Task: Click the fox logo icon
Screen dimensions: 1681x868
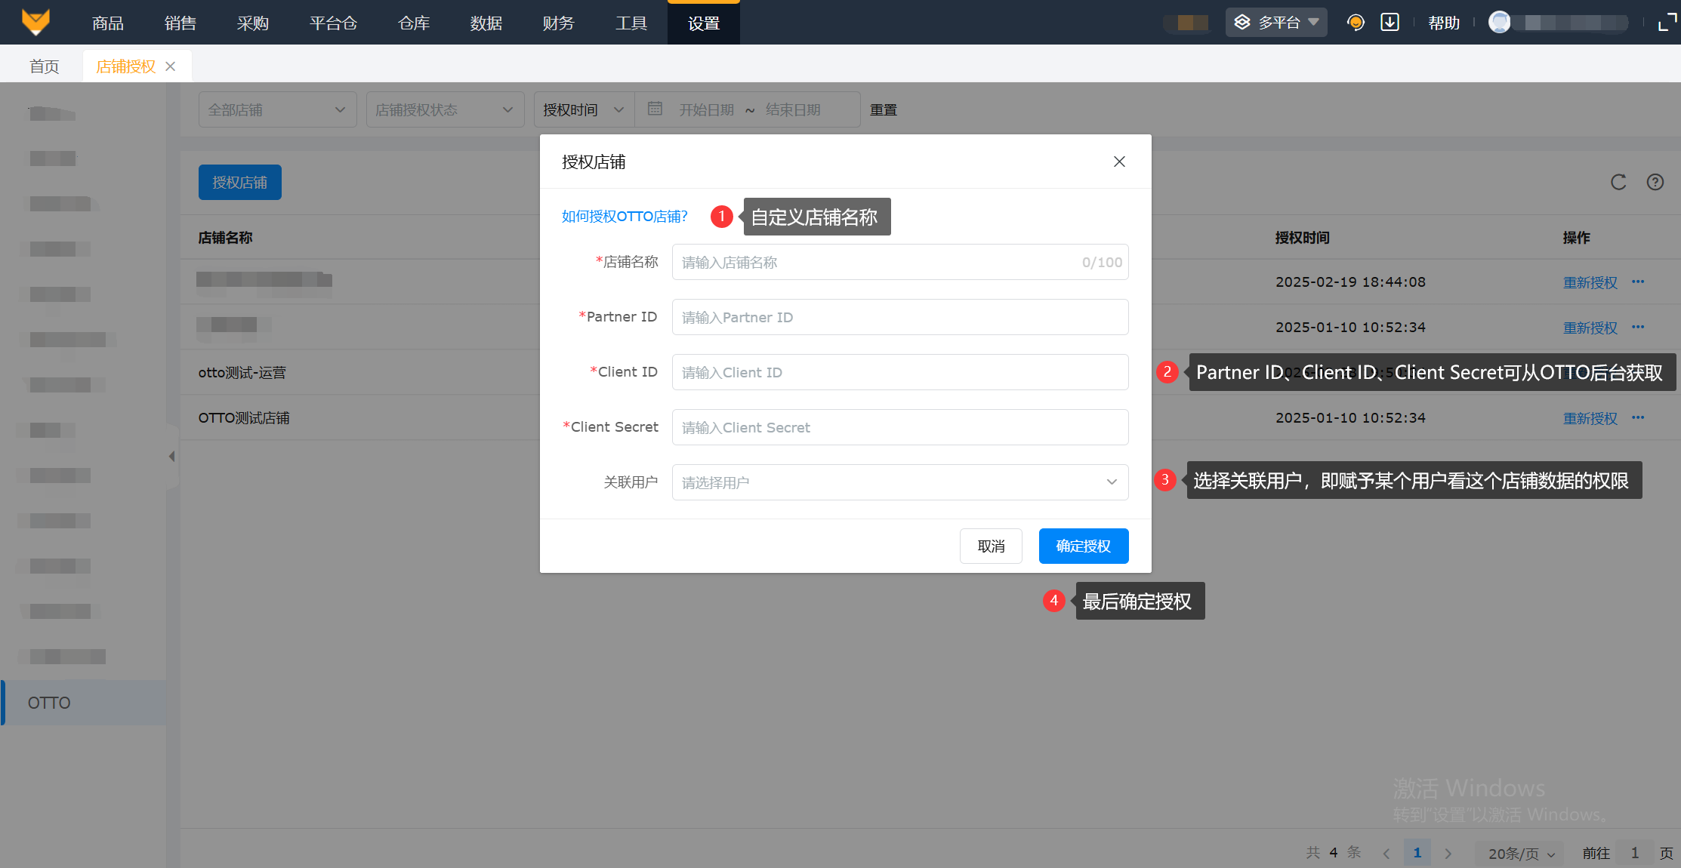Action: coord(35,22)
